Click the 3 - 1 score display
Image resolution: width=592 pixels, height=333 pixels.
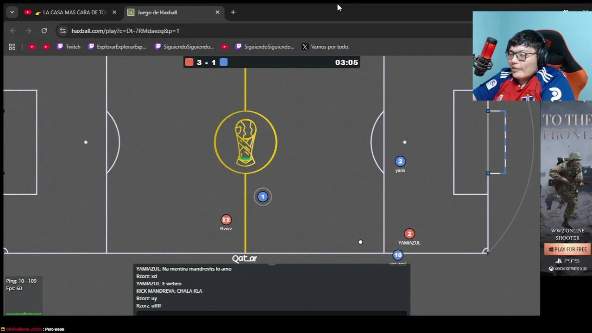(x=206, y=62)
